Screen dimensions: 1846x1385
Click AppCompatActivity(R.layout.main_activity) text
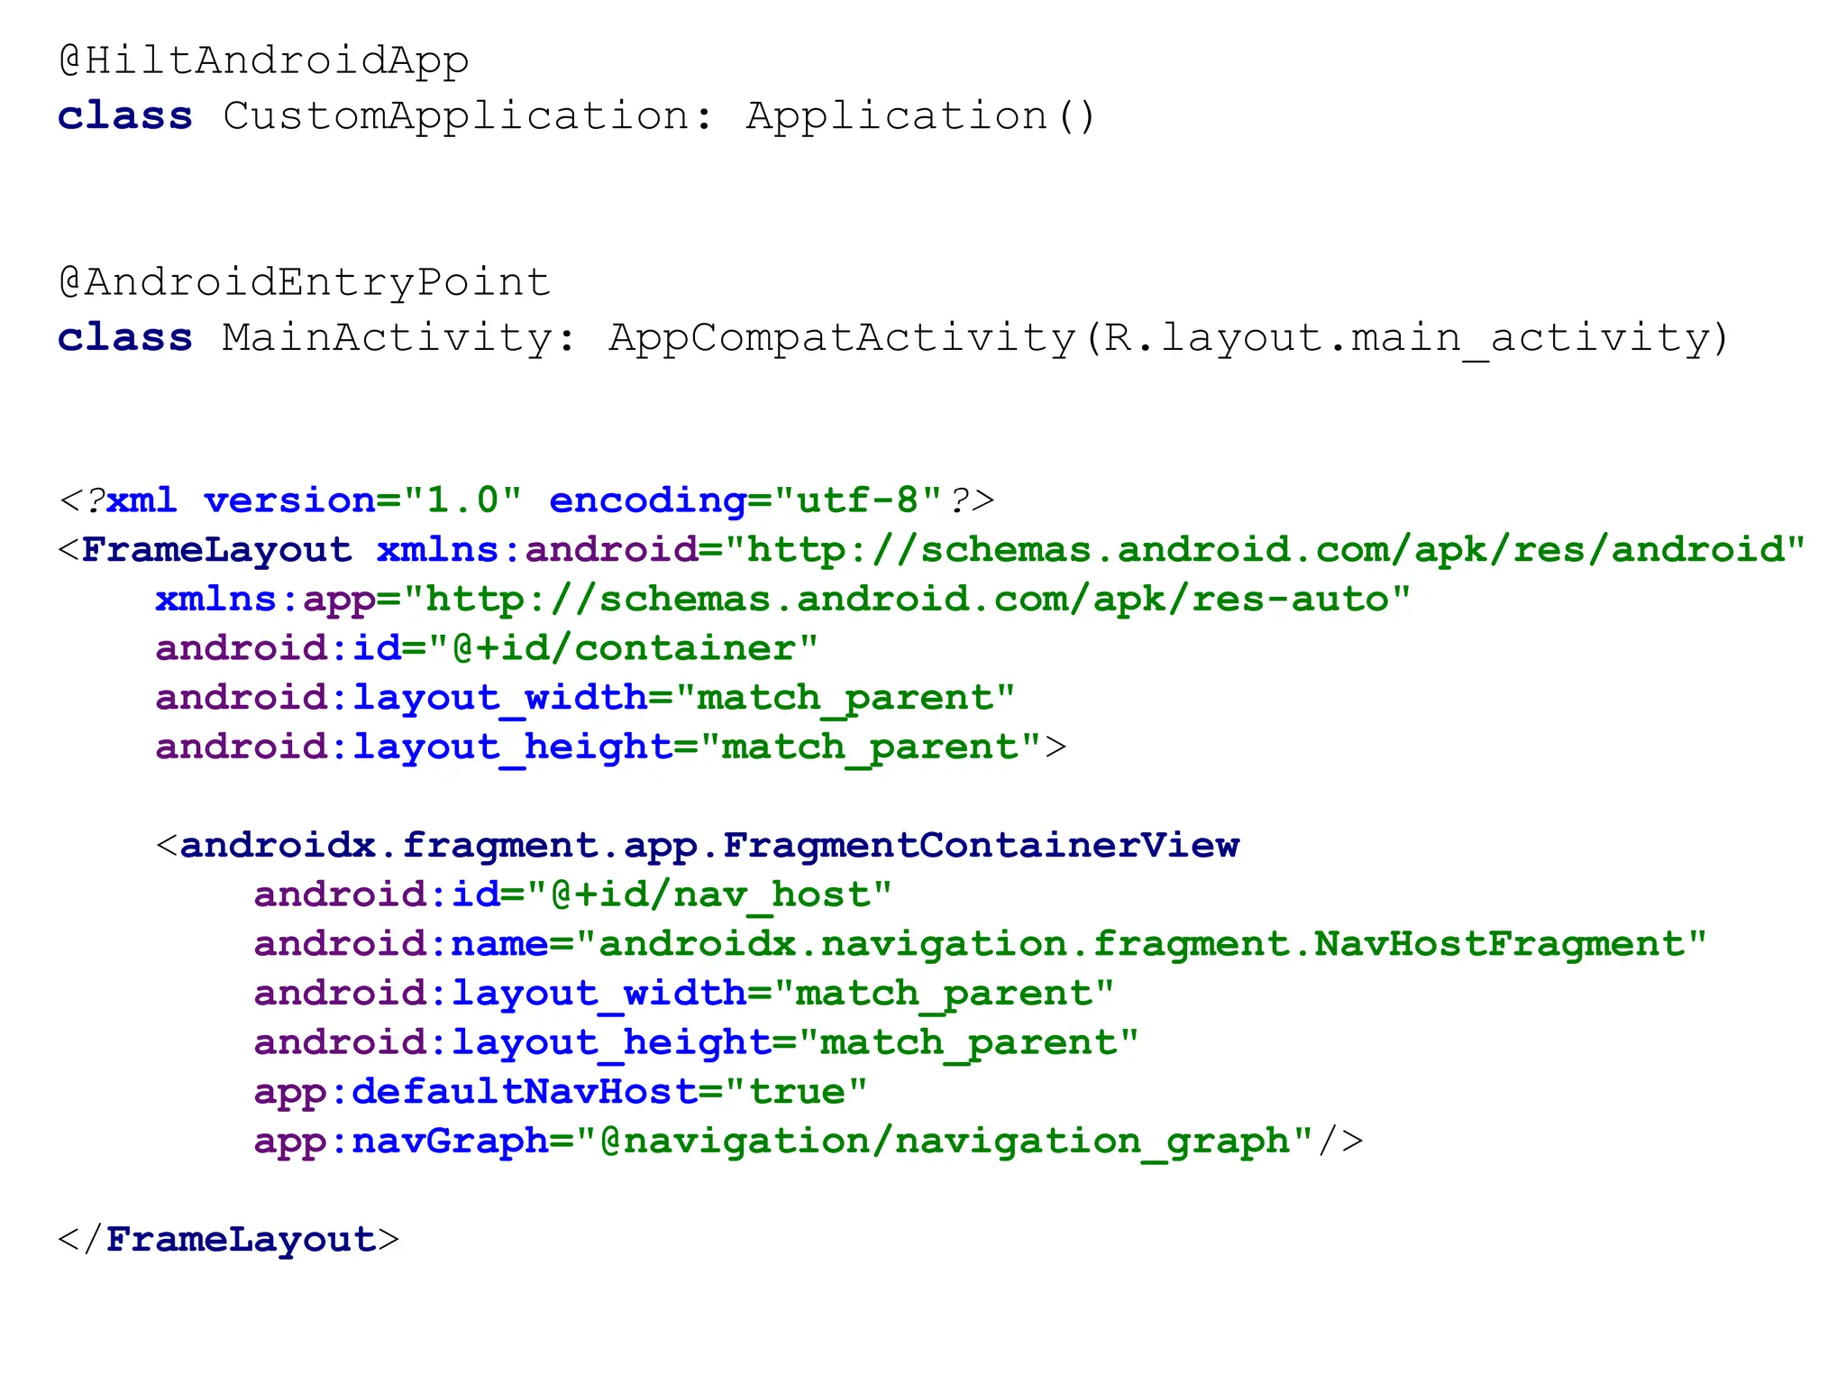pos(1170,338)
